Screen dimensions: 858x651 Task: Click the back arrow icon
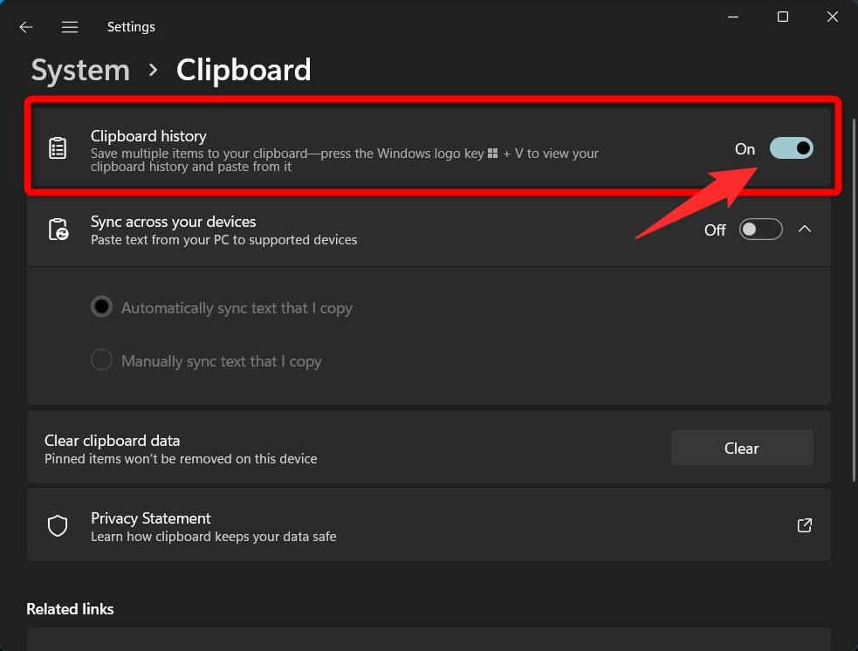click(26, 27)
